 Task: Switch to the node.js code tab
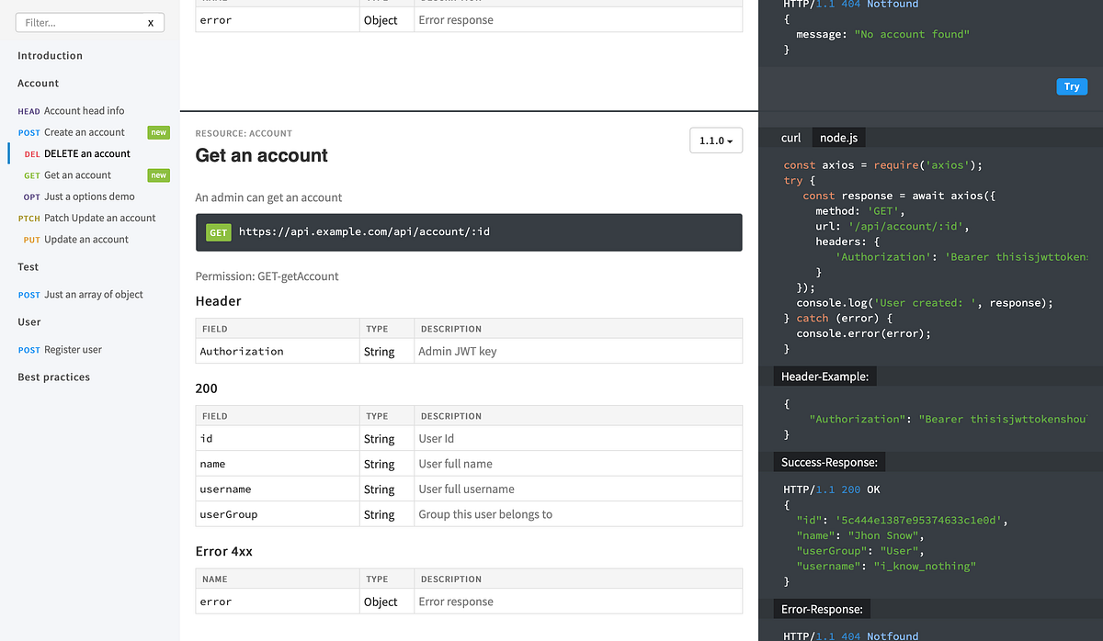tap(837, 137)
